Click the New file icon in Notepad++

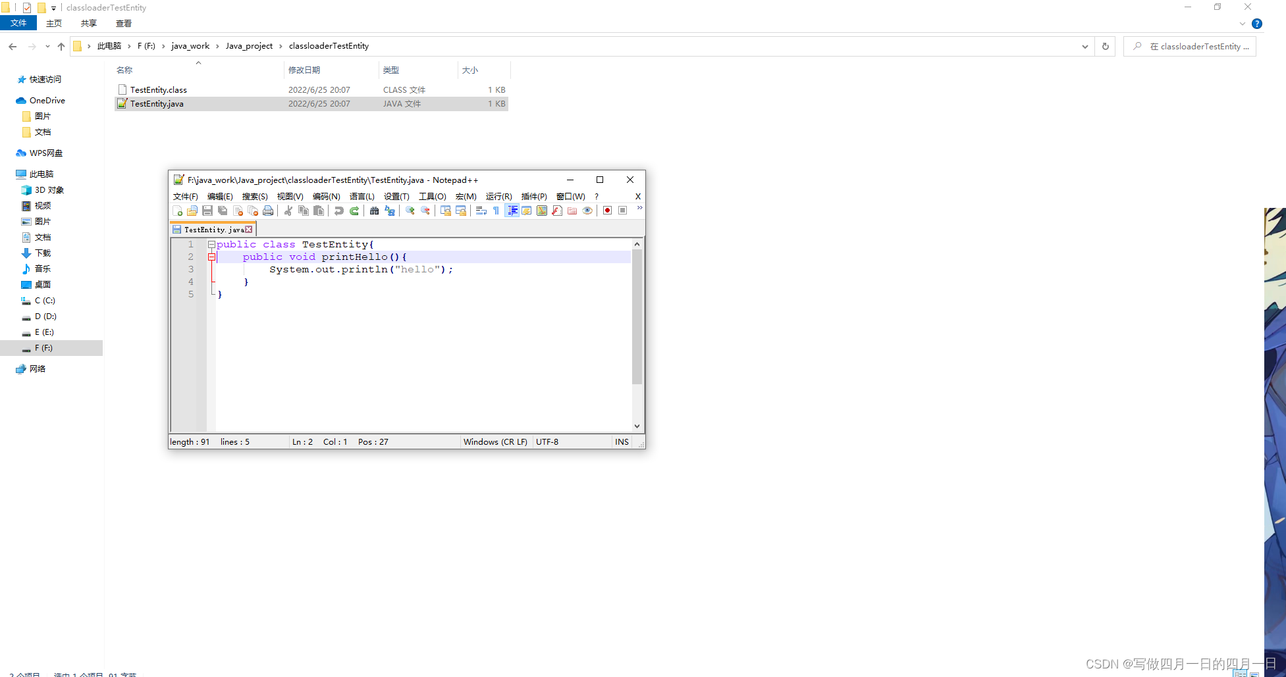[177, 211]
